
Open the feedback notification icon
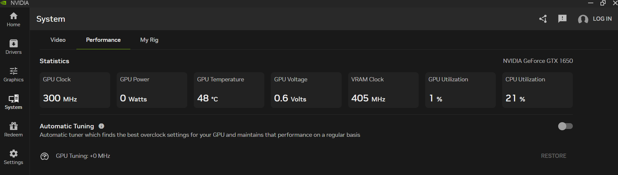click(x=562, y=19)
